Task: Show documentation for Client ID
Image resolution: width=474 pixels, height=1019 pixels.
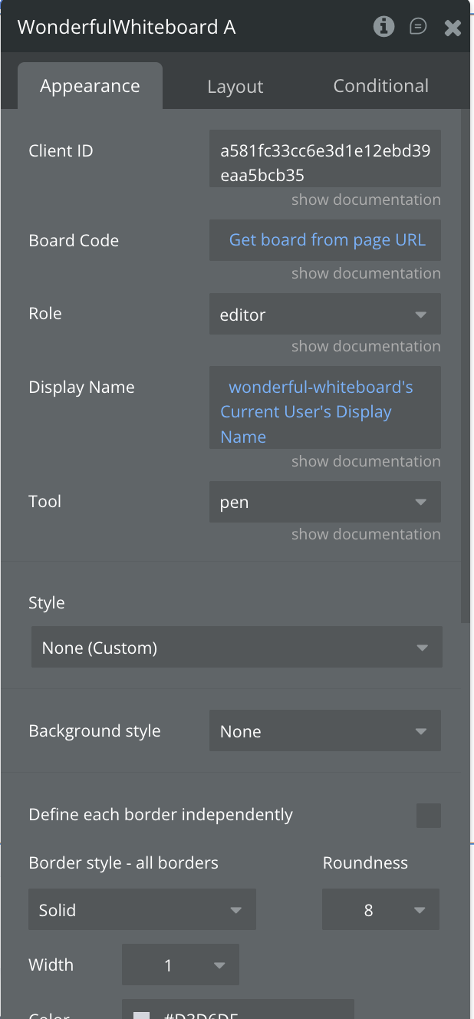Action: coord(366,200)
